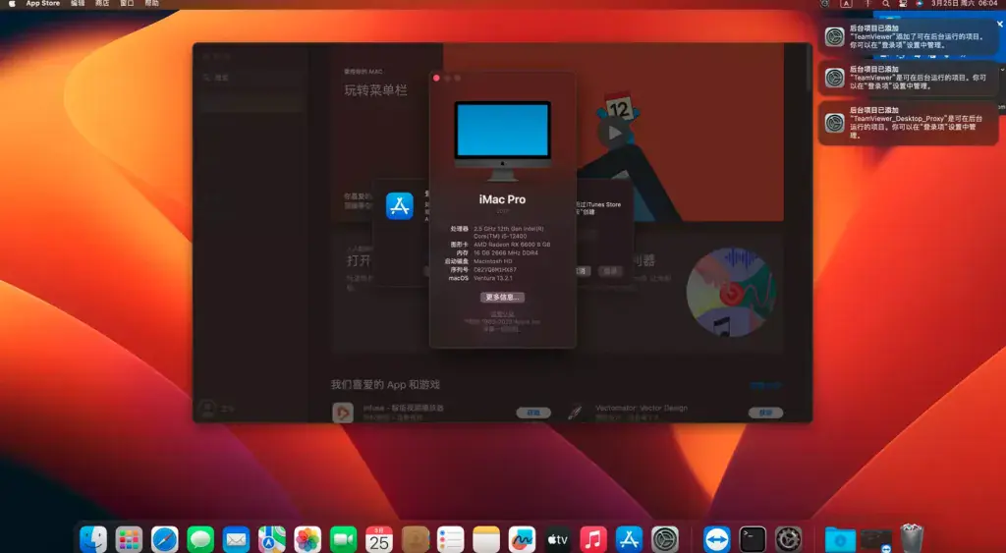This screenshot has height=553, width=1006.
Task: Click 更多信息... button in About This Mac
Action: [x=502, y=297]
